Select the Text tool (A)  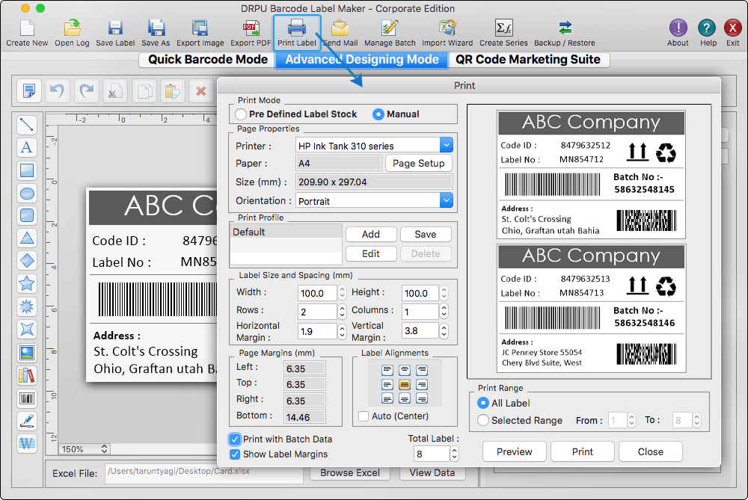[x=27, y=147]
